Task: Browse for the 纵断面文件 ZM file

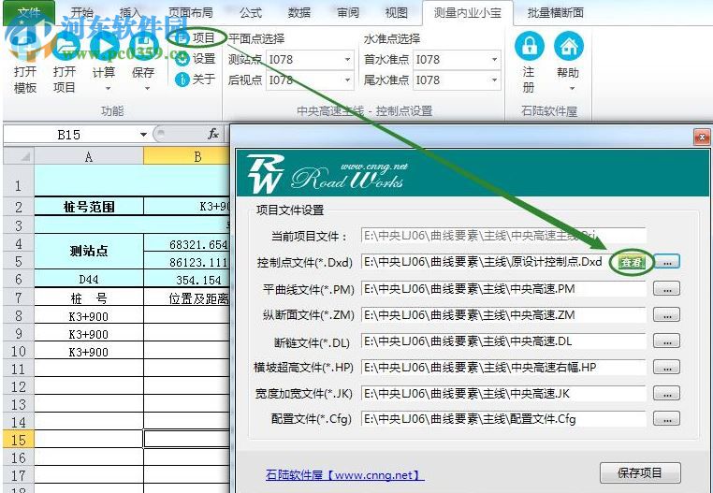Action: pos(666,314)
